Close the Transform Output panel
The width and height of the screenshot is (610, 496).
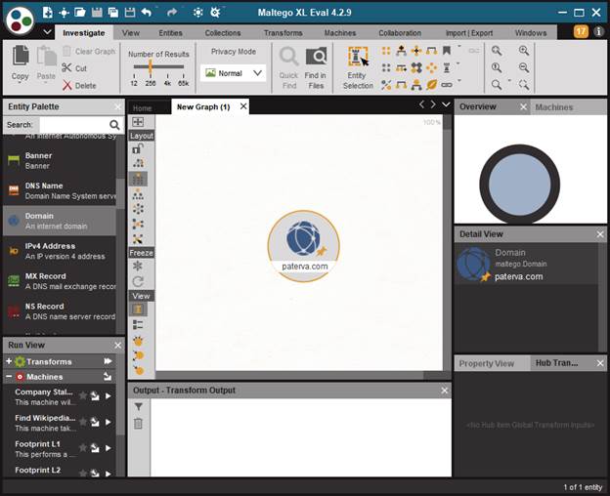pyautogui.click(x=444, y=391)
